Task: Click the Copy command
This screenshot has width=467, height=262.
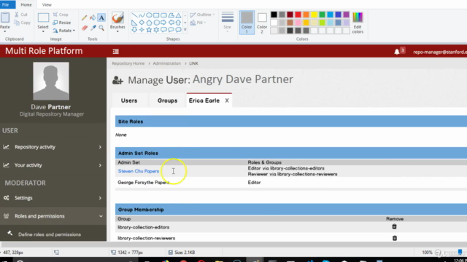Action: tap(23, 23)
